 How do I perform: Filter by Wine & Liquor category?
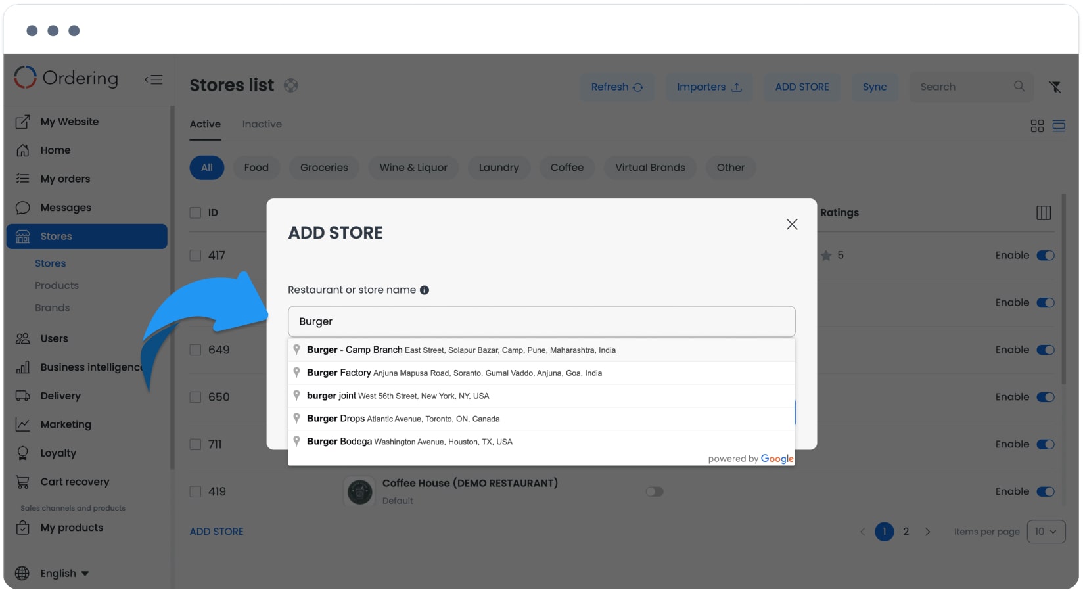[413, 168]
